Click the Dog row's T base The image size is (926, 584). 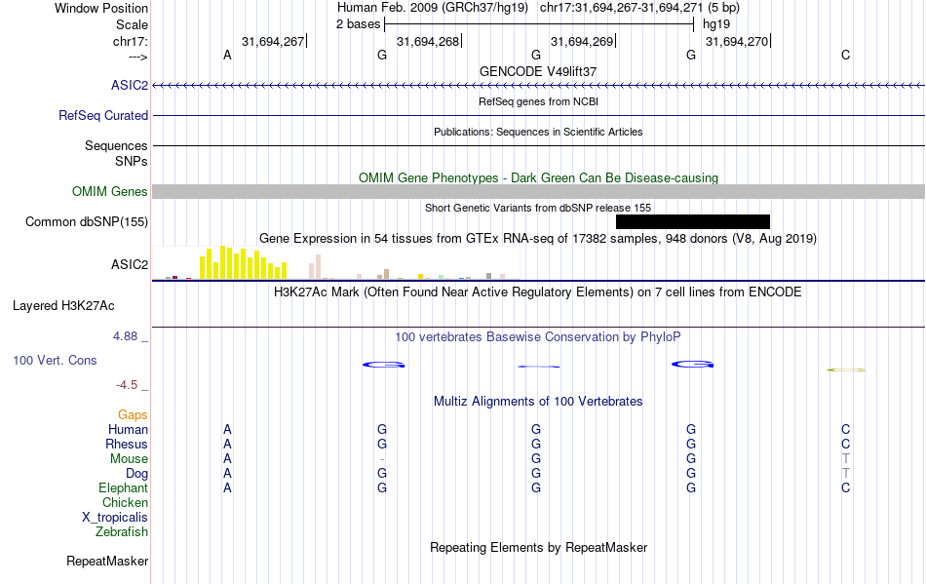click(x=846, y=474)
